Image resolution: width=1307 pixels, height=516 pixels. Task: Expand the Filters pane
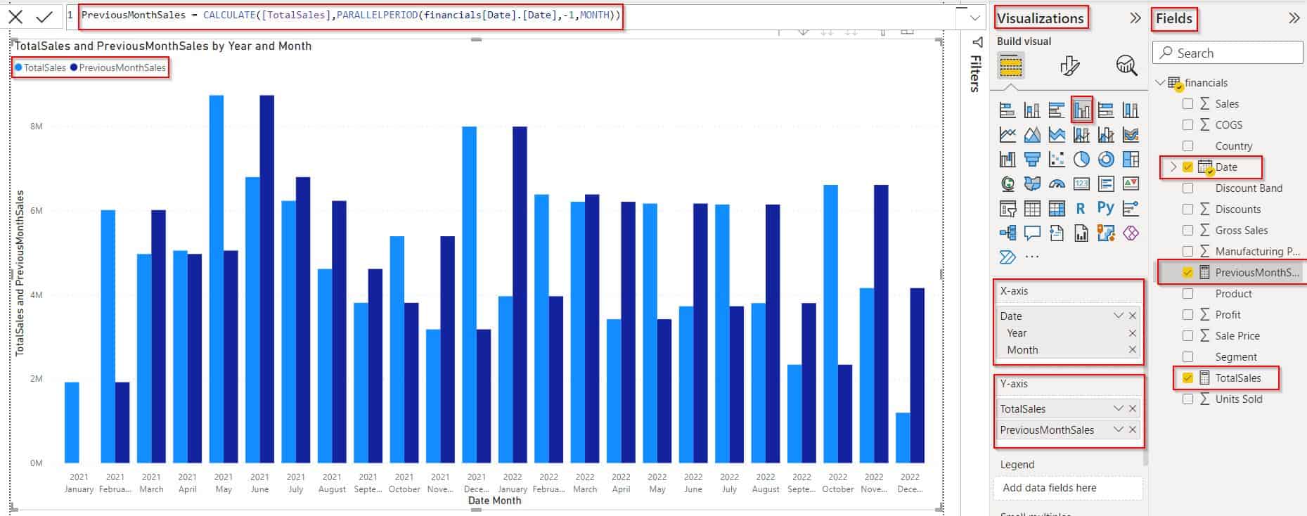click(x=976, y=65)
